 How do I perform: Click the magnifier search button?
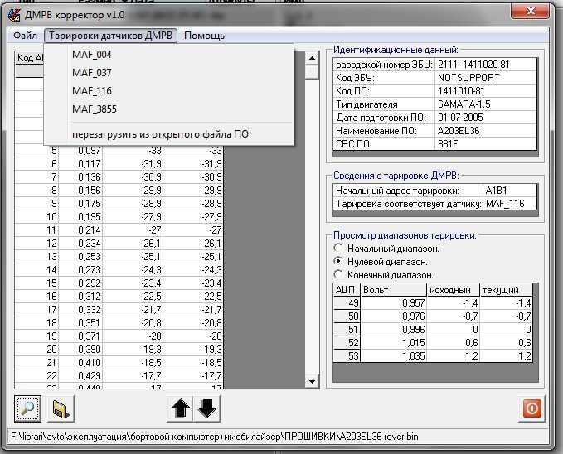click(x=27, y=408)
